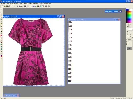This screenshot has height=99, width=133.
Task: Open the Layers menu
Action: click(x=25, y=4)
